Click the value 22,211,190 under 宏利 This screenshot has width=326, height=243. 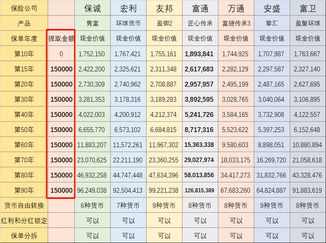[128, 160]
